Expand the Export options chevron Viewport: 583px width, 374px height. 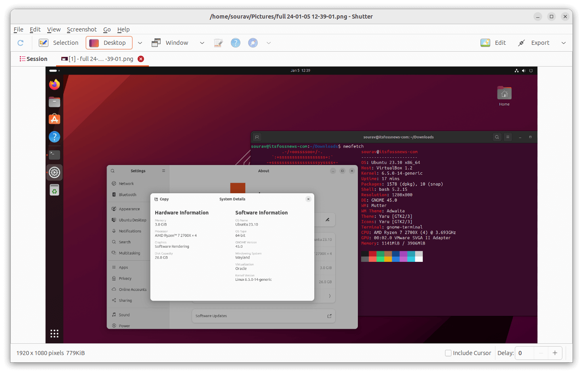[x=563, y=42]
